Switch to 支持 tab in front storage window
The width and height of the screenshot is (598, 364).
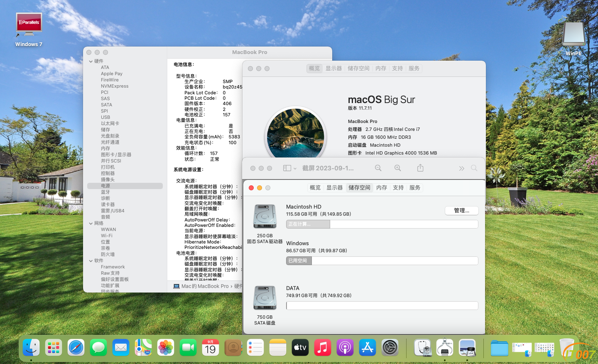[398, 188]
